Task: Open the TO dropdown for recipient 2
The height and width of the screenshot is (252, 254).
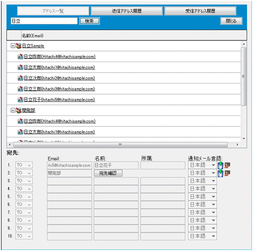Action: point(24,173)
